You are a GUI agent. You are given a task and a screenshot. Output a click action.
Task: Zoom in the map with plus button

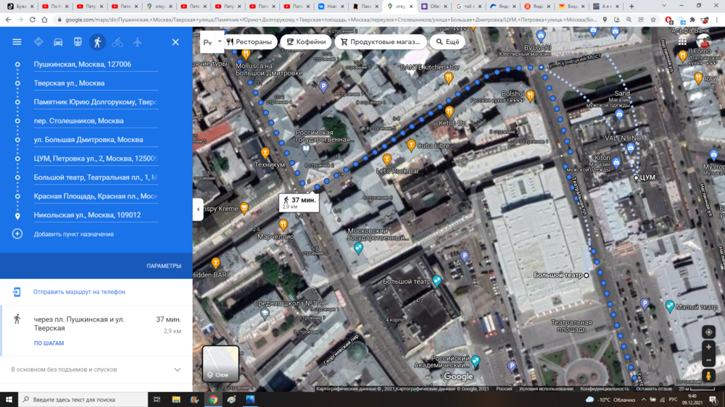click(x=708, y=347)
